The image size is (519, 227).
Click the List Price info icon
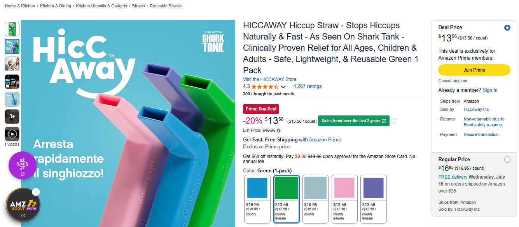[x=278, y=131]
